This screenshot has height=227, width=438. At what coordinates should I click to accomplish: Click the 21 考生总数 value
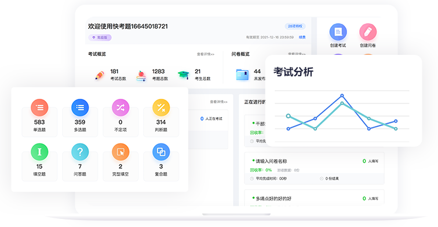198,71
